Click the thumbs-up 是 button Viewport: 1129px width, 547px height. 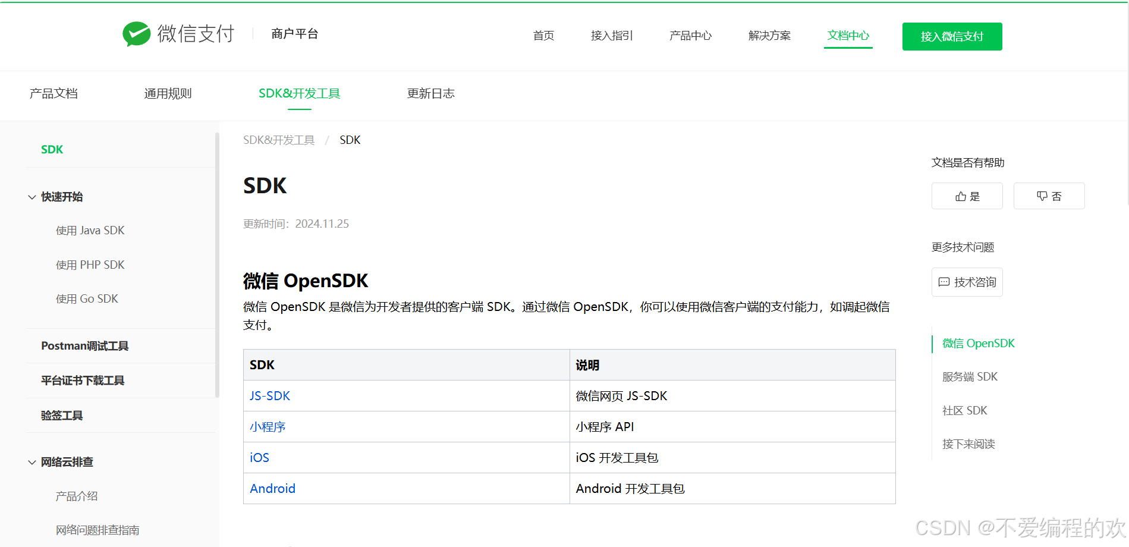[x=967, y=196]
